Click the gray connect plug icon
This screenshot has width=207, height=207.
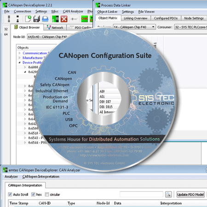point(9,19)
